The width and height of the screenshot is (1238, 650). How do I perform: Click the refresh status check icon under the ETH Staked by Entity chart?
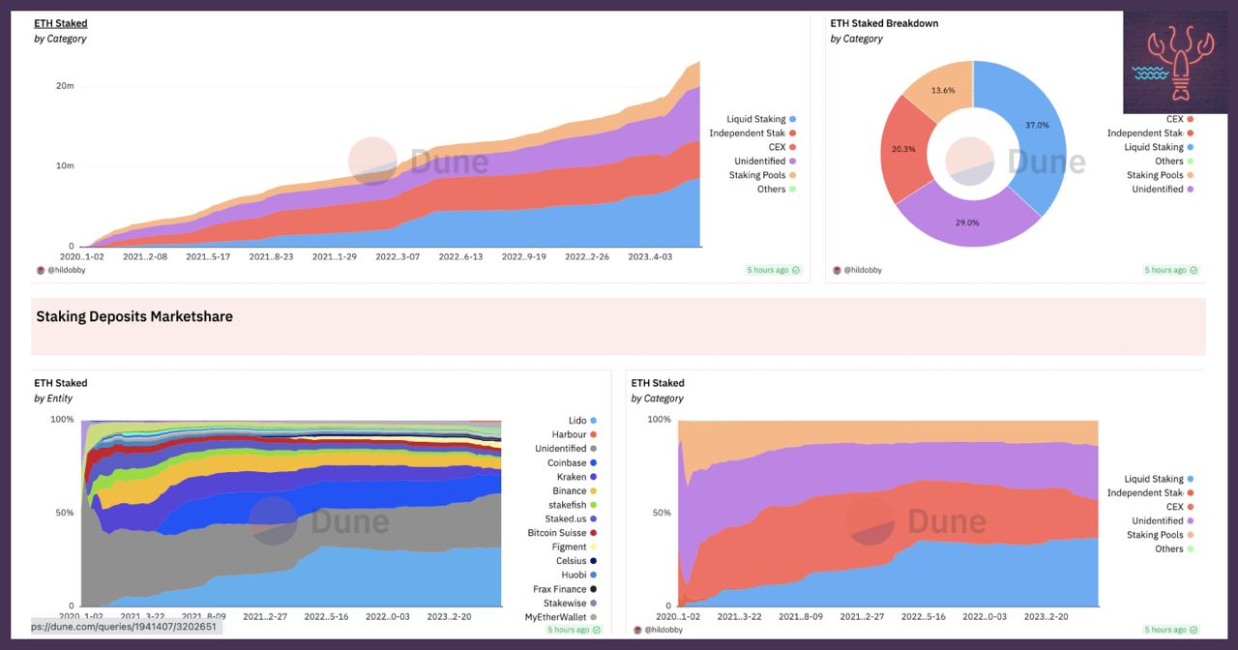(597, 630)
